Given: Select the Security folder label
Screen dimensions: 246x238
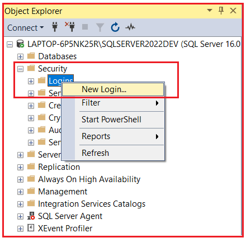Looking at the screenshot, I should (x=53, y=69).
